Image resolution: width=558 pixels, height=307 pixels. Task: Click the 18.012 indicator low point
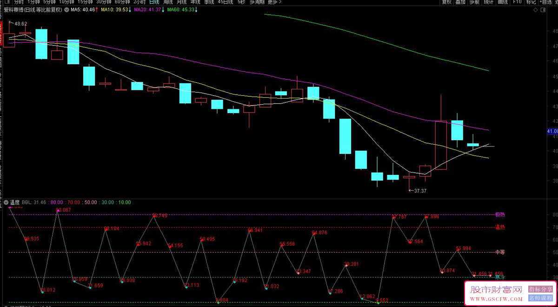[47, 290]
